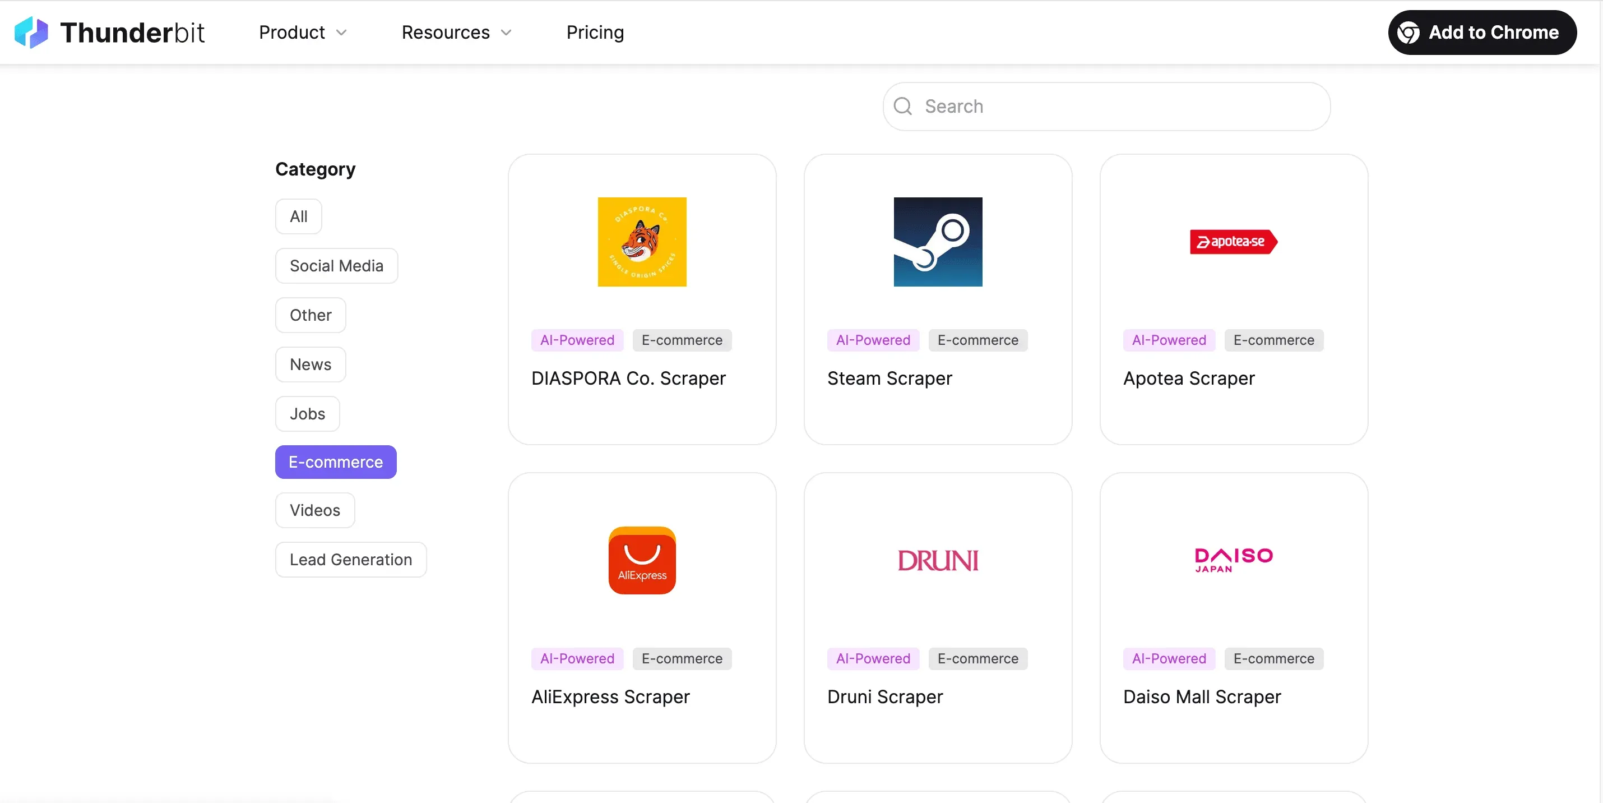Click E-commerce tag on Apotea card

point(1274,340)
